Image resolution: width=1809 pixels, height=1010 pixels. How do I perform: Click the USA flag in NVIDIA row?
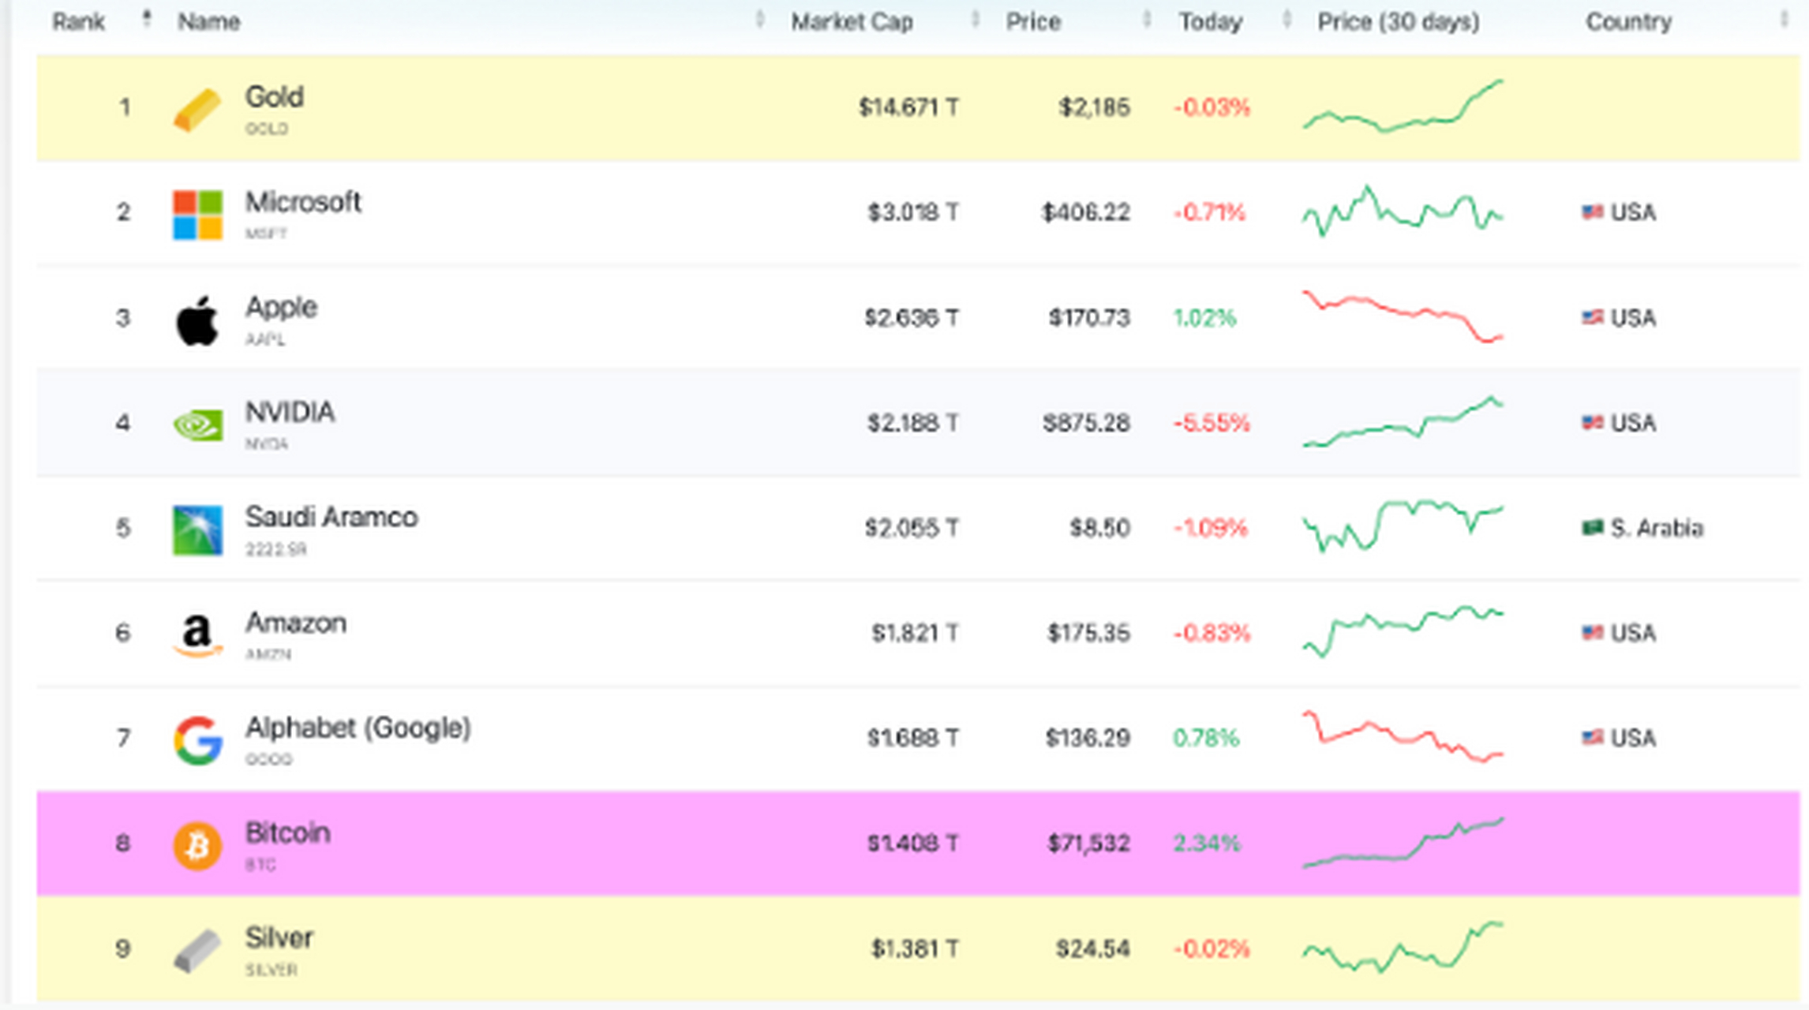tap(1592, 422)
